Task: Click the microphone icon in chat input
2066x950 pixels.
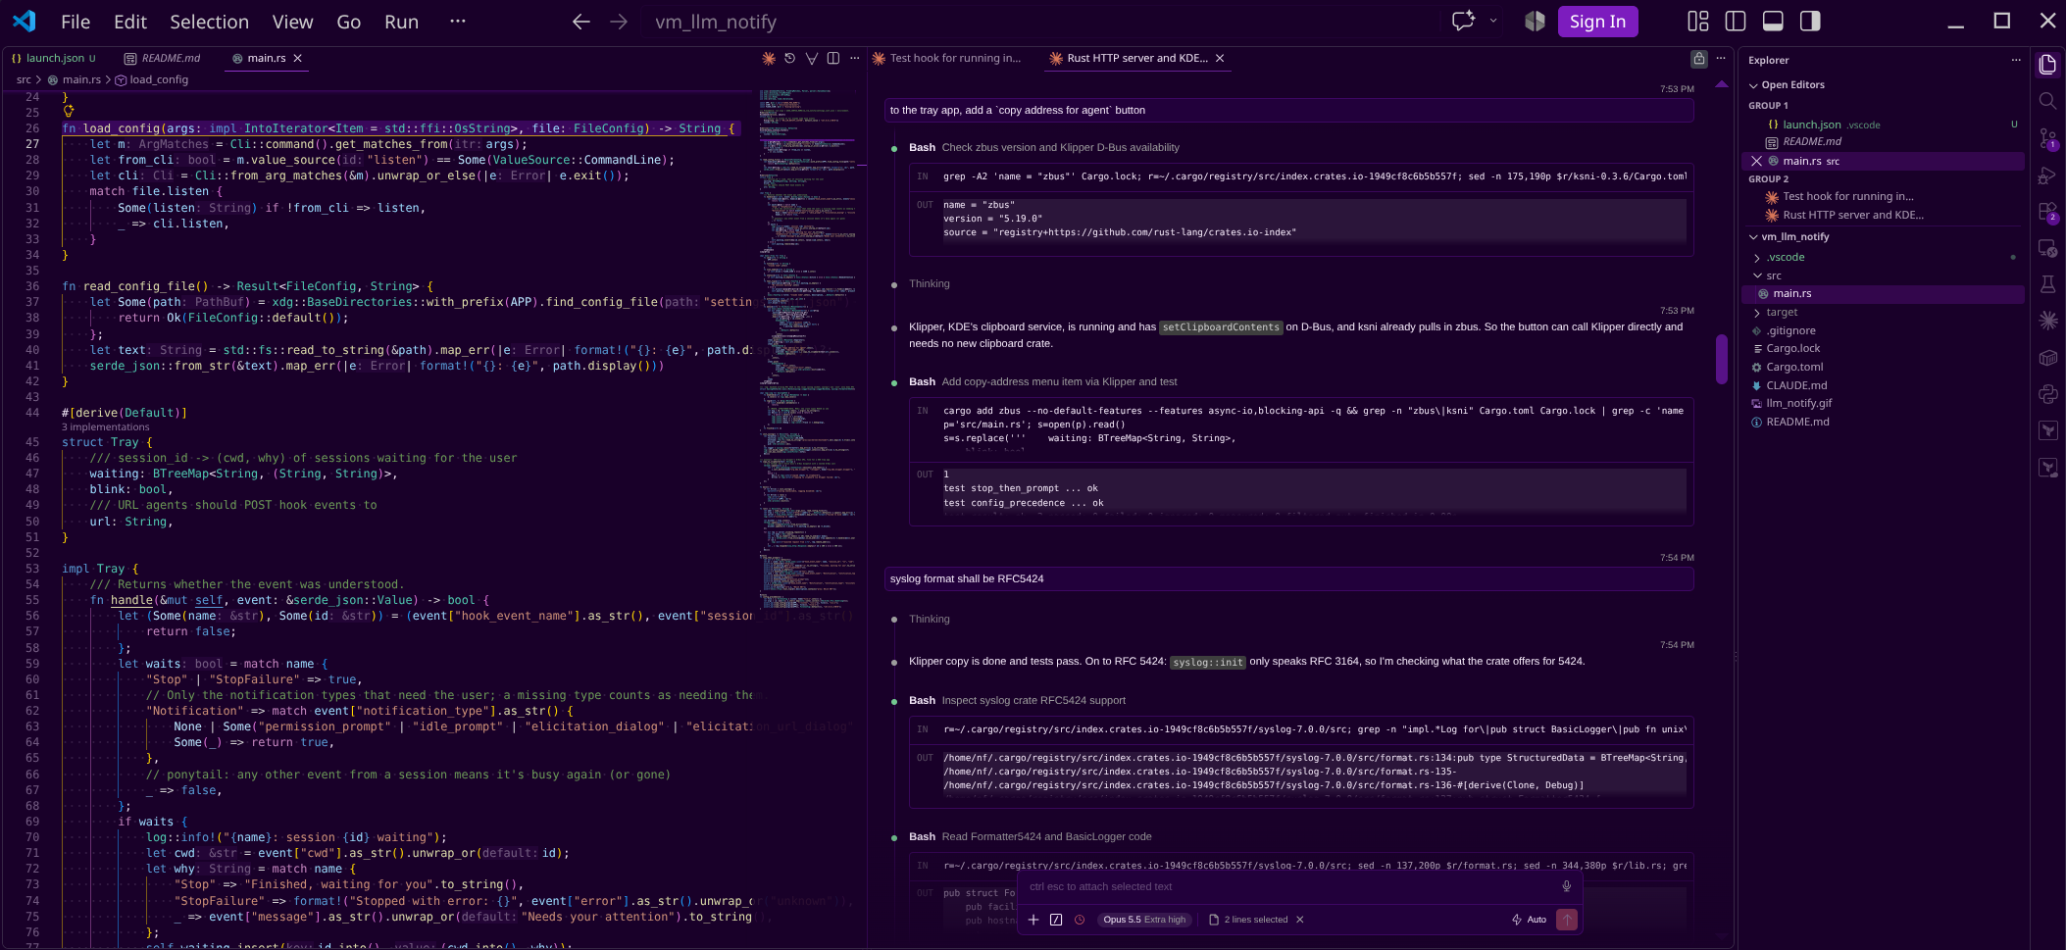Action: coord(1567,886)
